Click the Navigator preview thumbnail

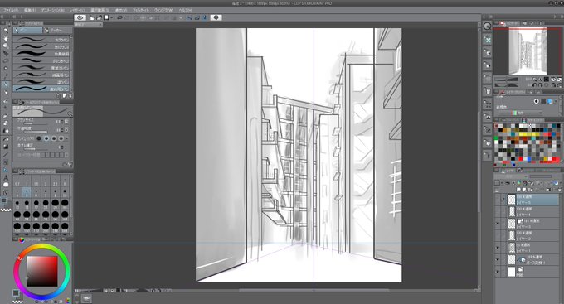click(x=527, y=51)
